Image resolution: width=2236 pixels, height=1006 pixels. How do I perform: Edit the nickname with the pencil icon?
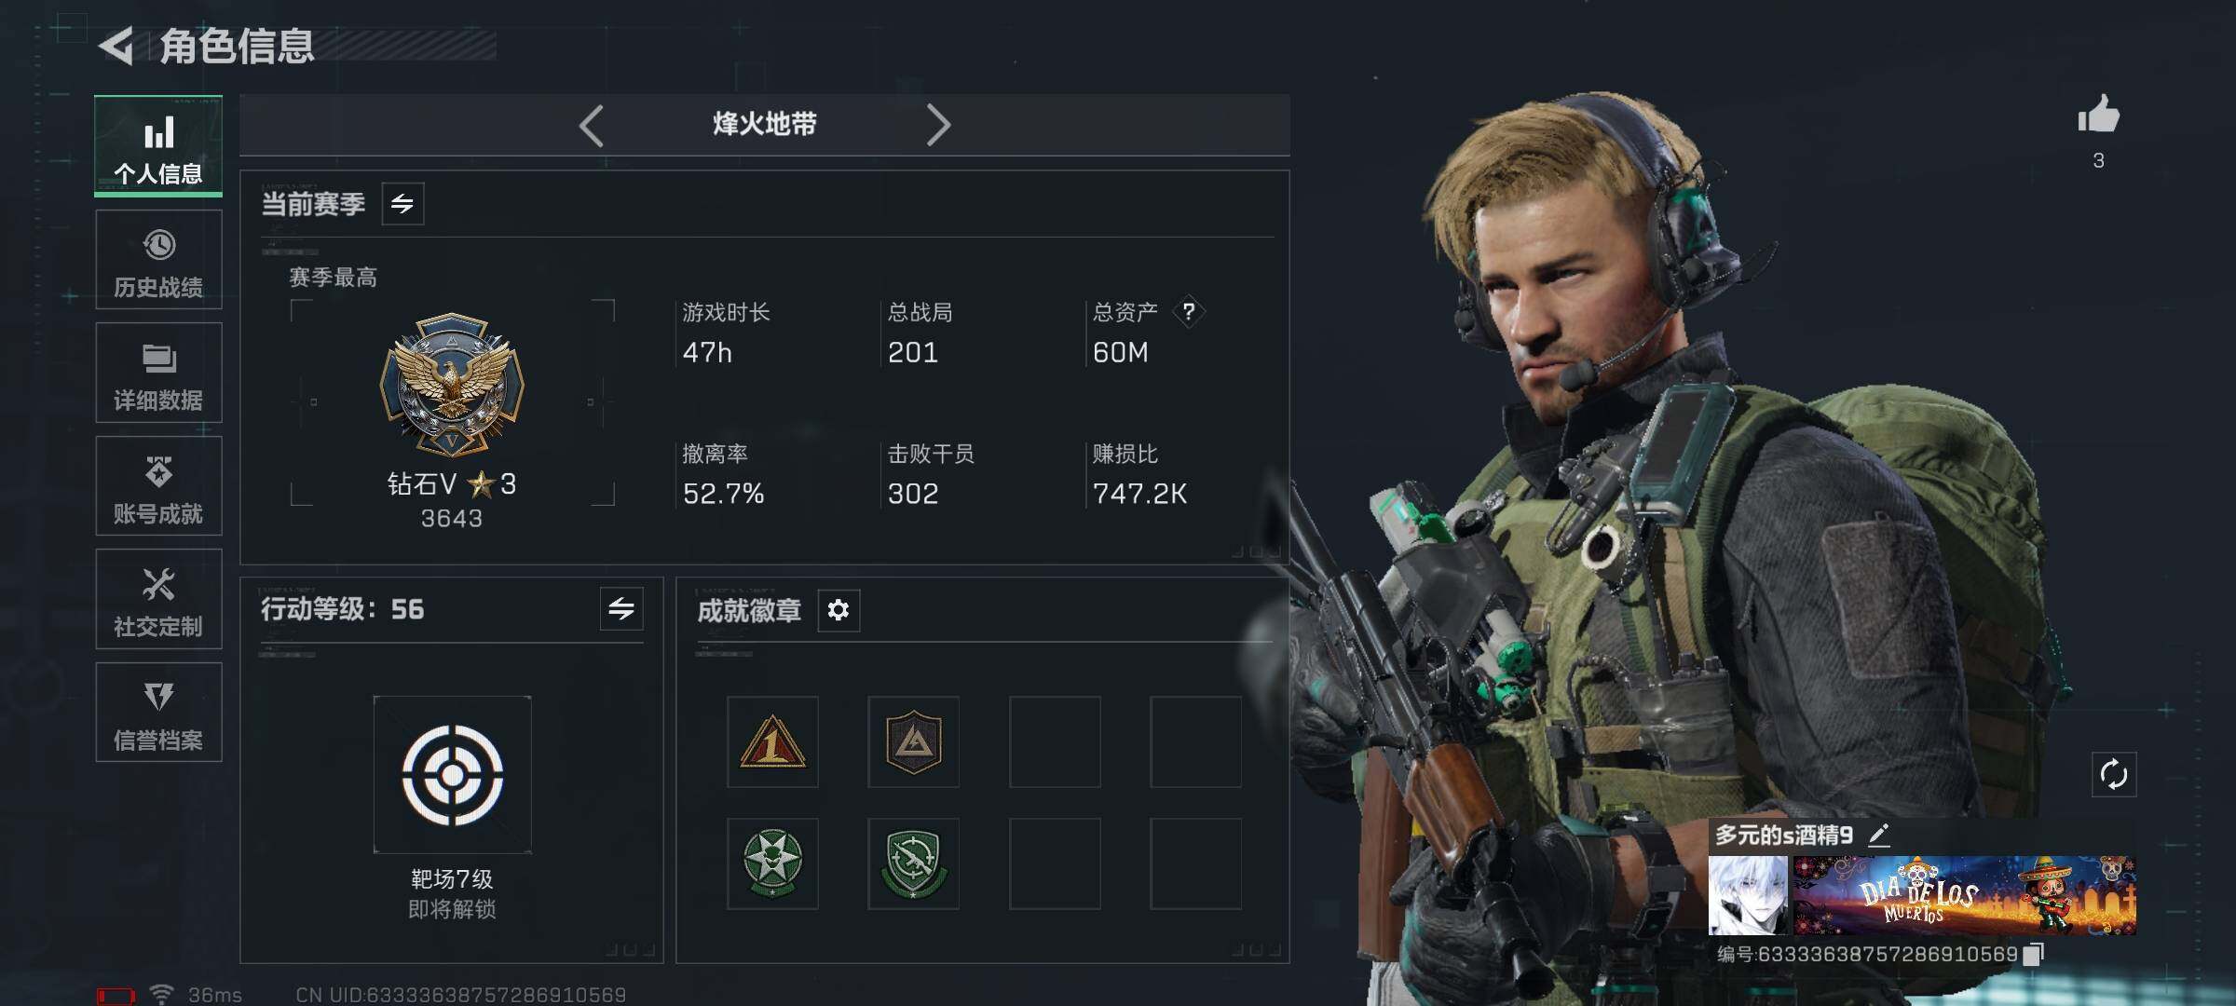coord(1879,835)
